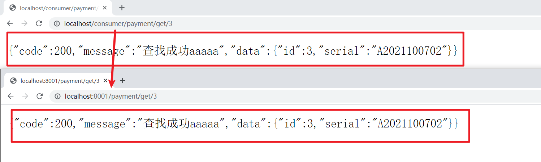541x162 pixels.
Task: Click forward arrow in top browser window
Action: click(x=24, y=23)
